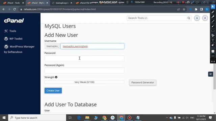Select Bandicam pencil drawing tool

pos(213,12)
